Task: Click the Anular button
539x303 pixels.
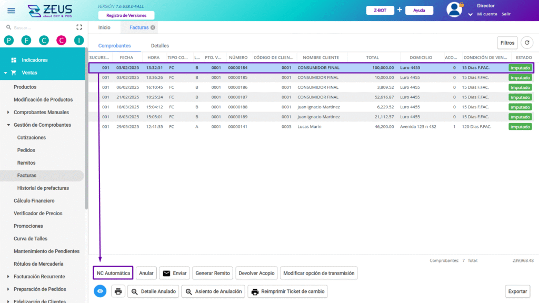Action: click(x=146, y=273)
